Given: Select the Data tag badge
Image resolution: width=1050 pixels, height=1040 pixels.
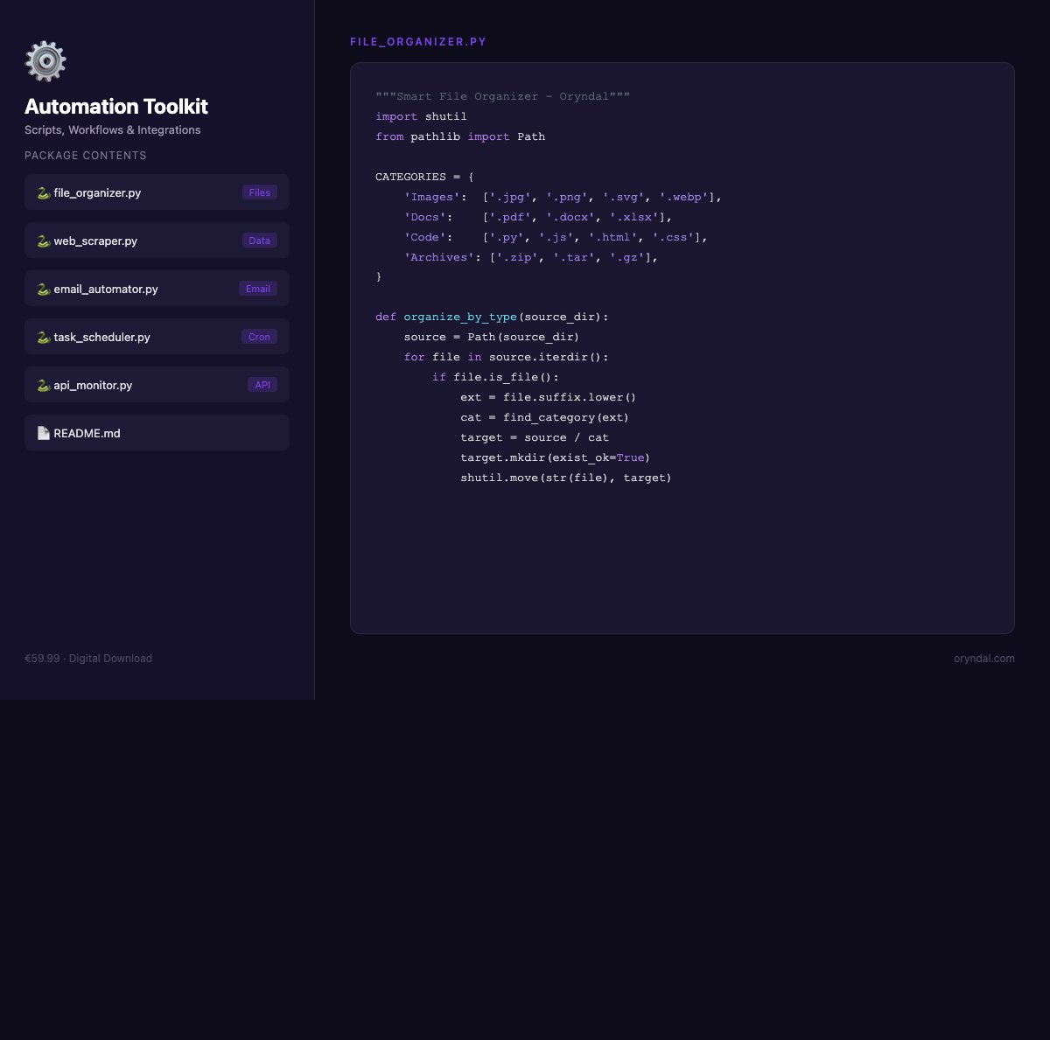Looking at the screenshot, I should pos(259,241).
